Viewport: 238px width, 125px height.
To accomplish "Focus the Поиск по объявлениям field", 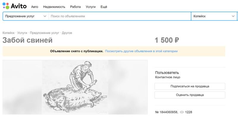I will point(120,16).
